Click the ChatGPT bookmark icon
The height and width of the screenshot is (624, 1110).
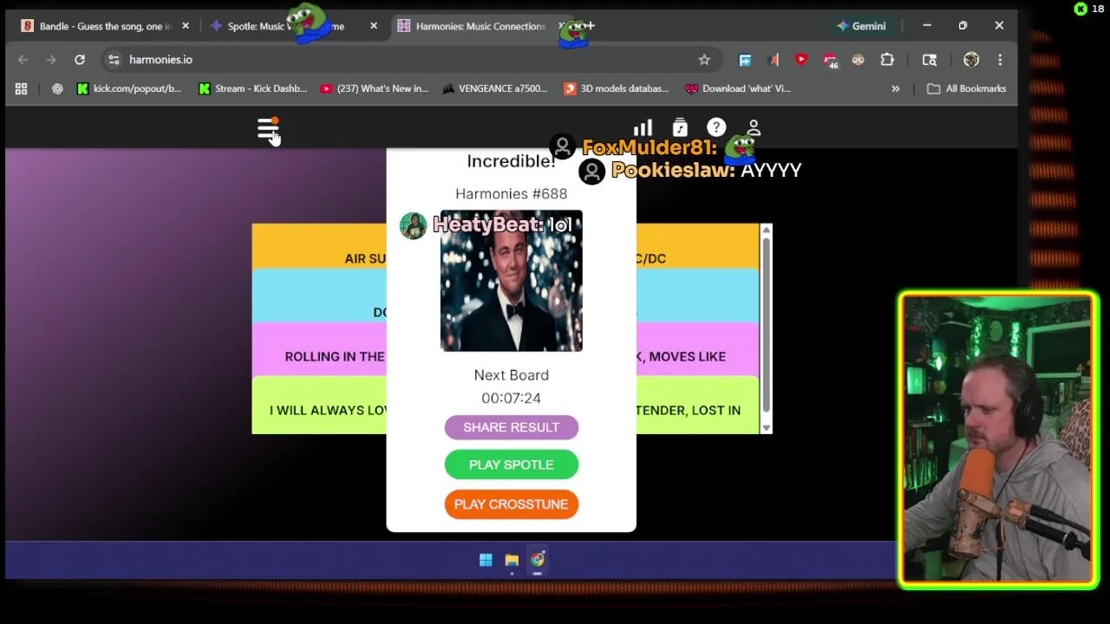57,88
